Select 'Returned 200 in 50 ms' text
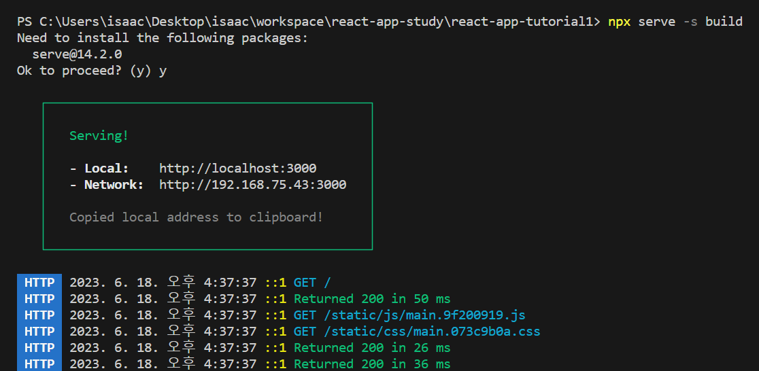This screenshot has width=759, height=371. (x=372, y=299)
